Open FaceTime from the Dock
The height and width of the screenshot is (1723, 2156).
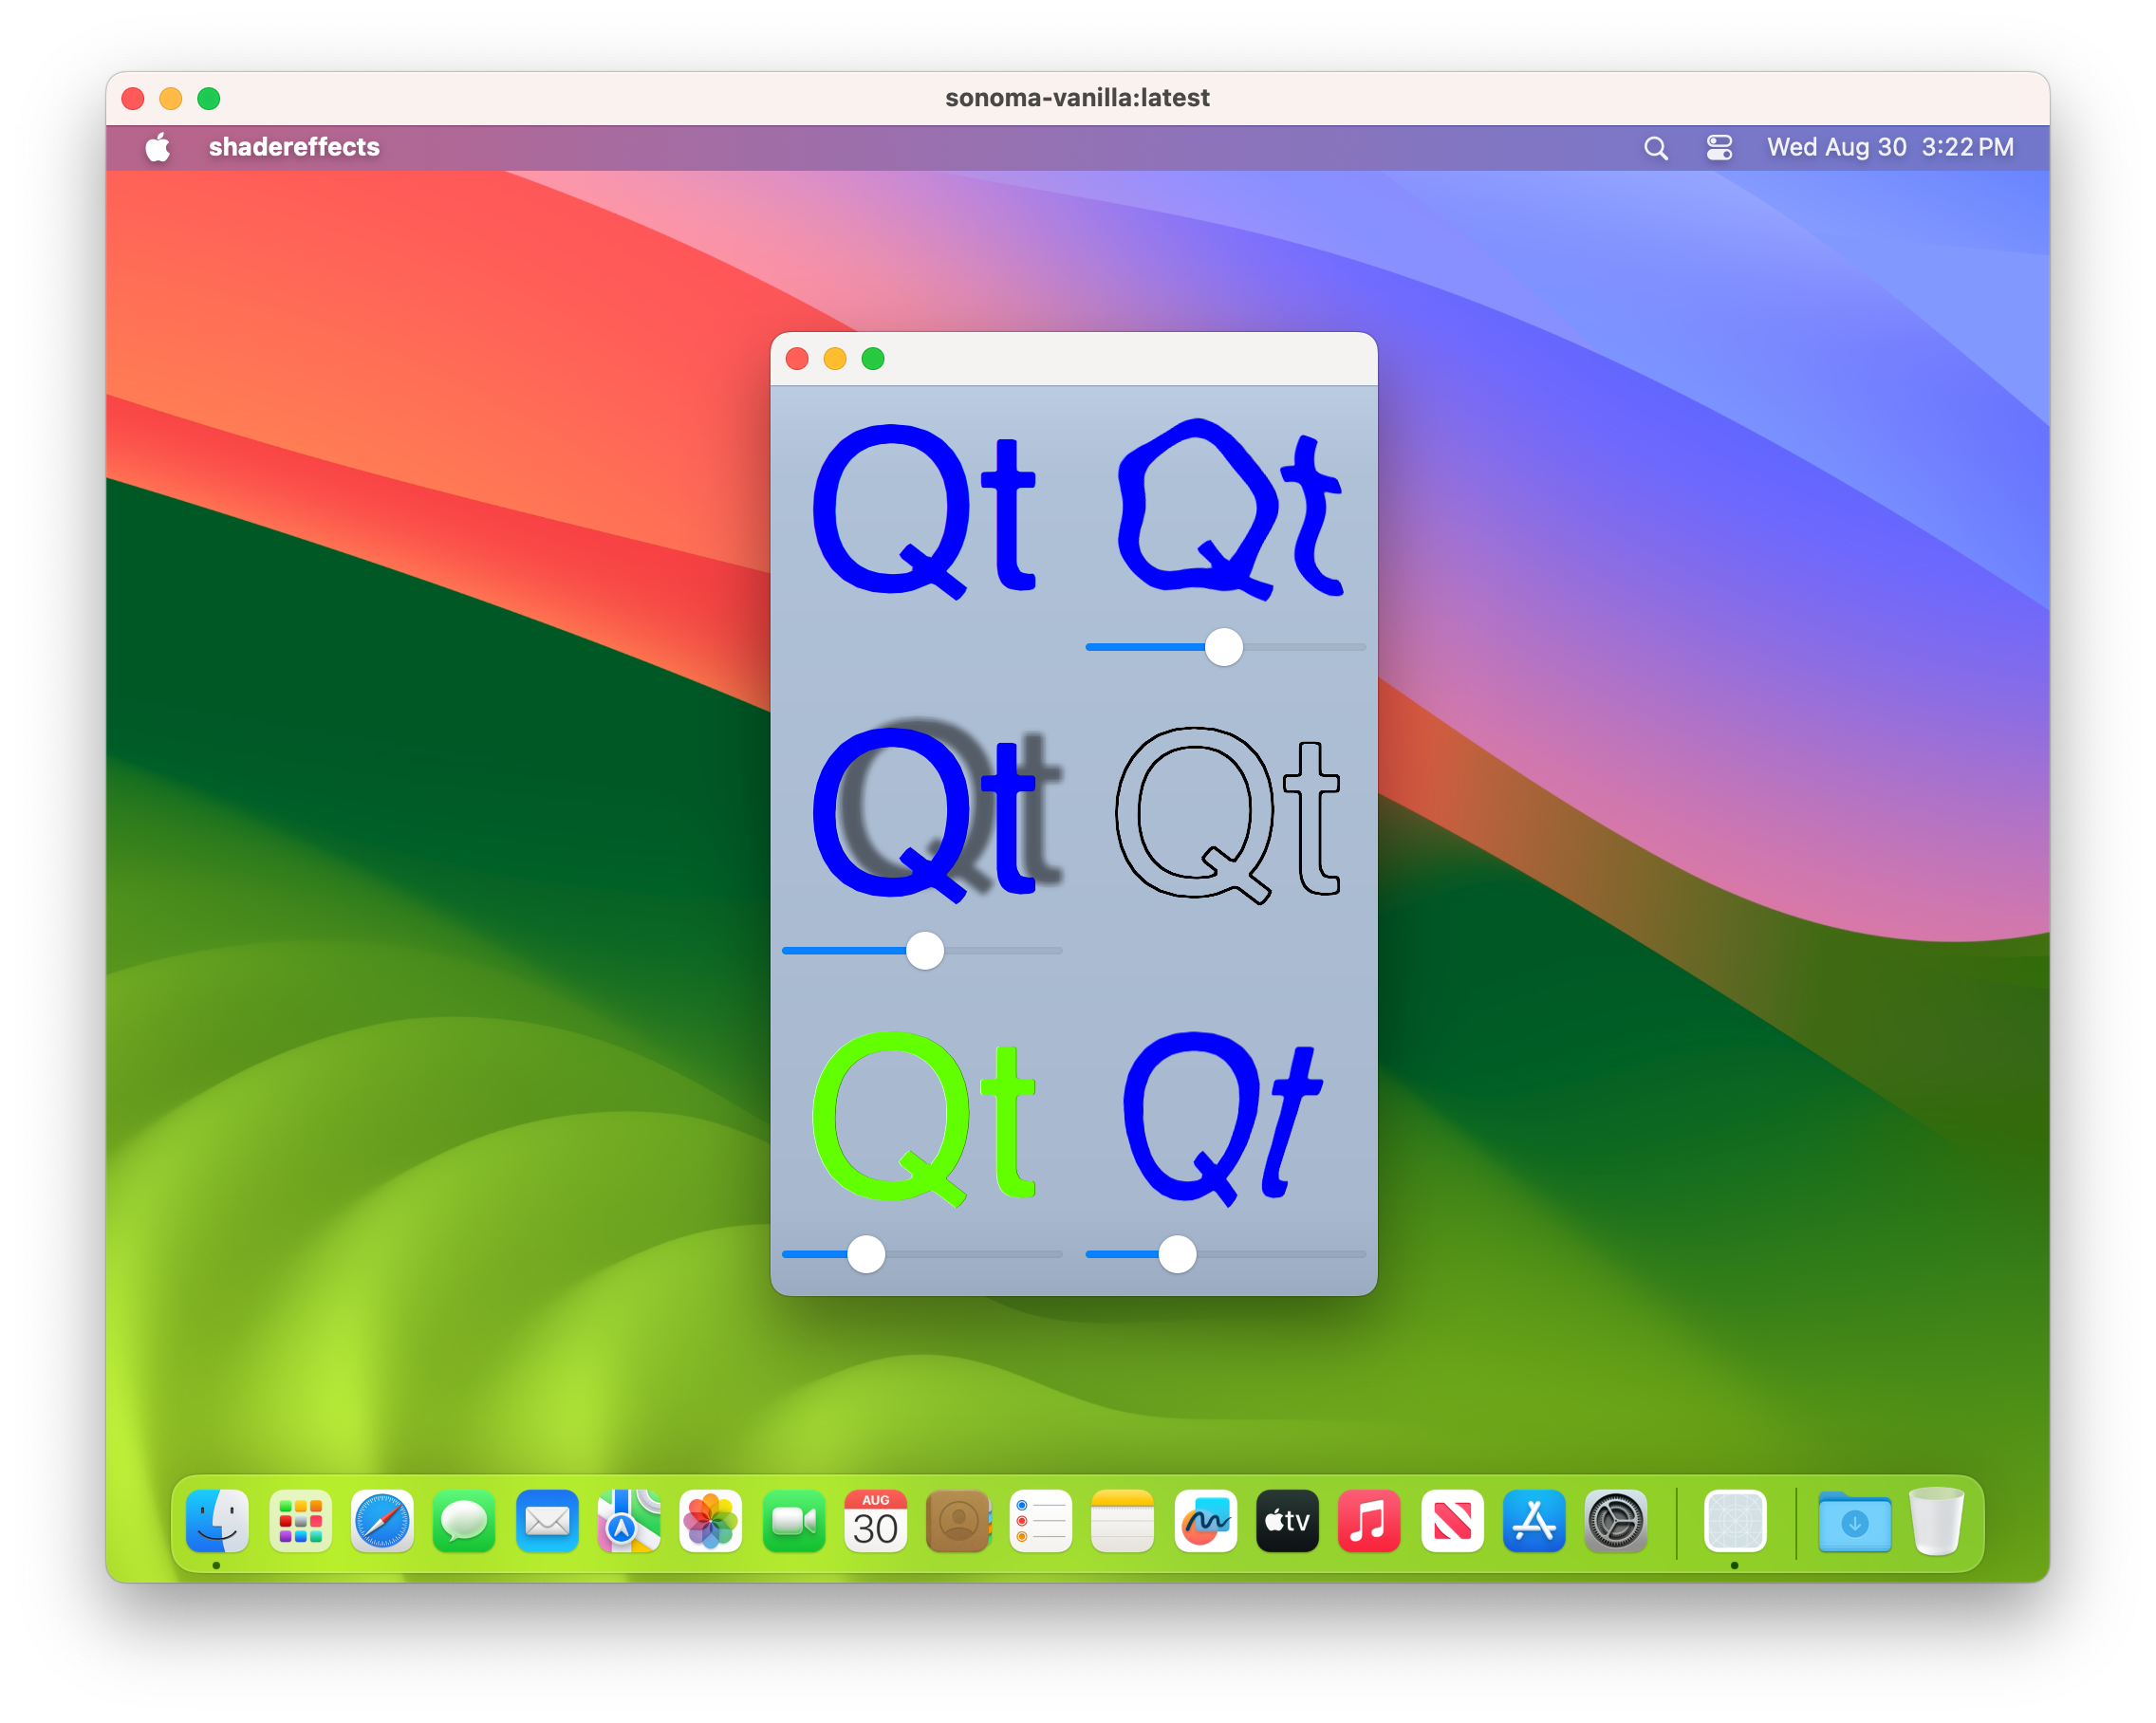[x=794, y=1522]
